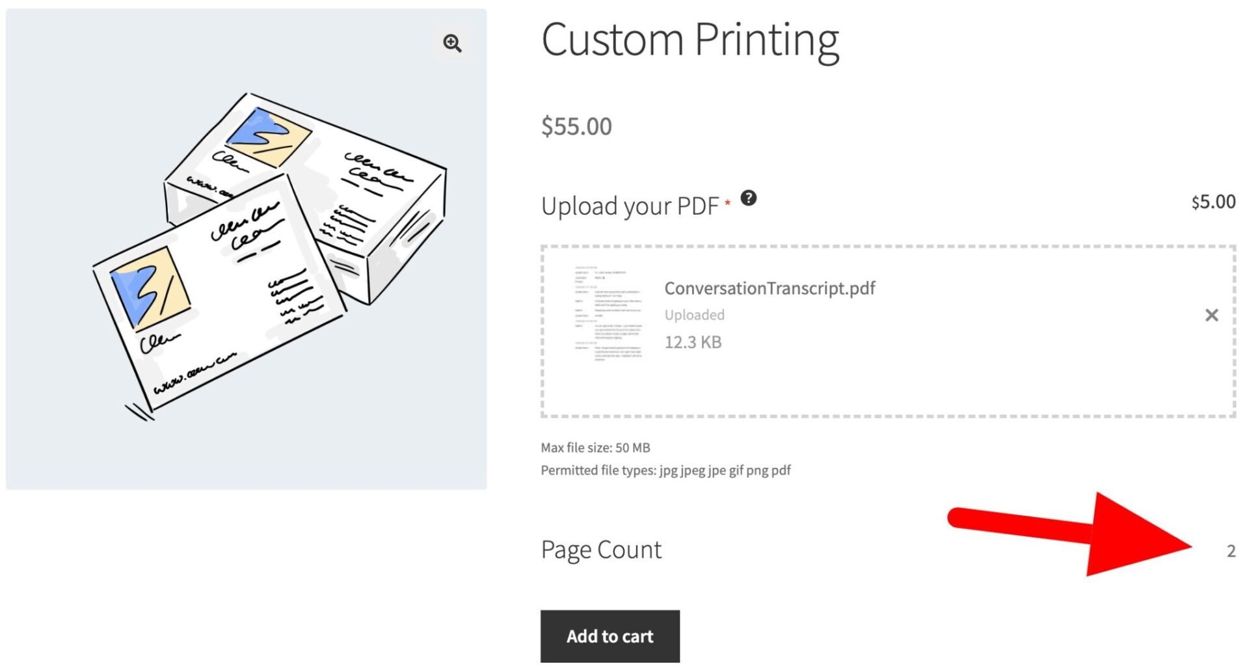1249x672 pixels.
Task: Click the magnifier zoom icon on product image
Action: tap(452, 44)
